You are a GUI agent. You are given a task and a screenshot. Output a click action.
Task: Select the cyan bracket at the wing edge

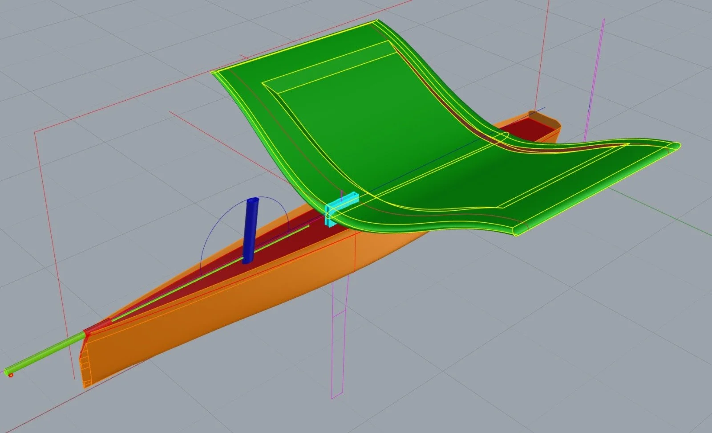tap(341, 208)
